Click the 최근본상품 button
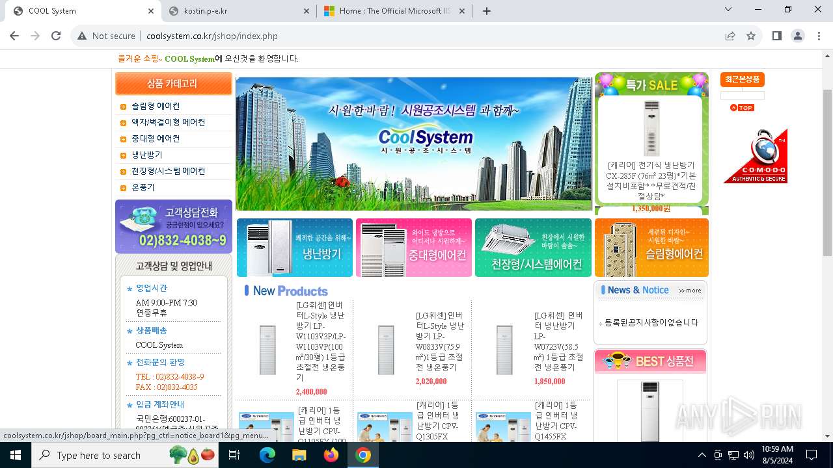The height and width of the screenshot is (468, 833). tap(742, 79)
